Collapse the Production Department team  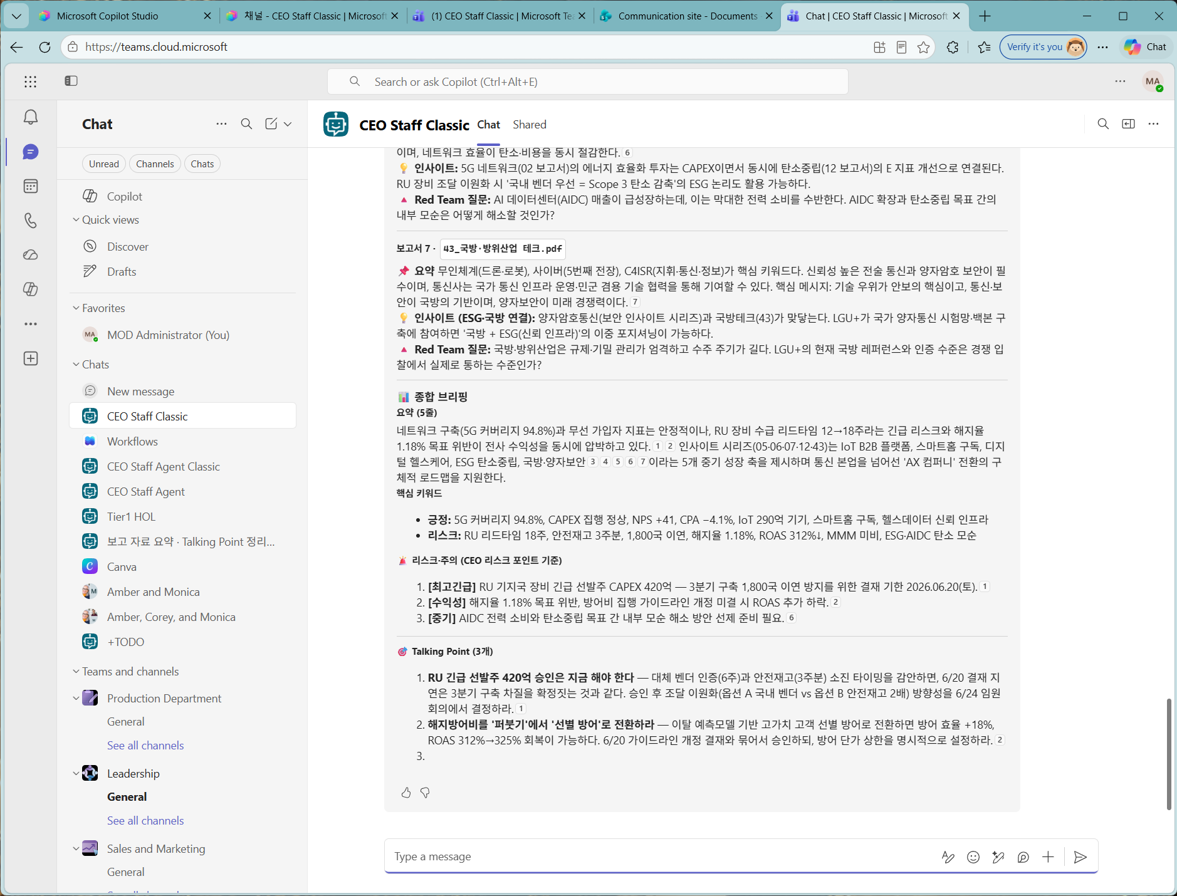(76, 698)
